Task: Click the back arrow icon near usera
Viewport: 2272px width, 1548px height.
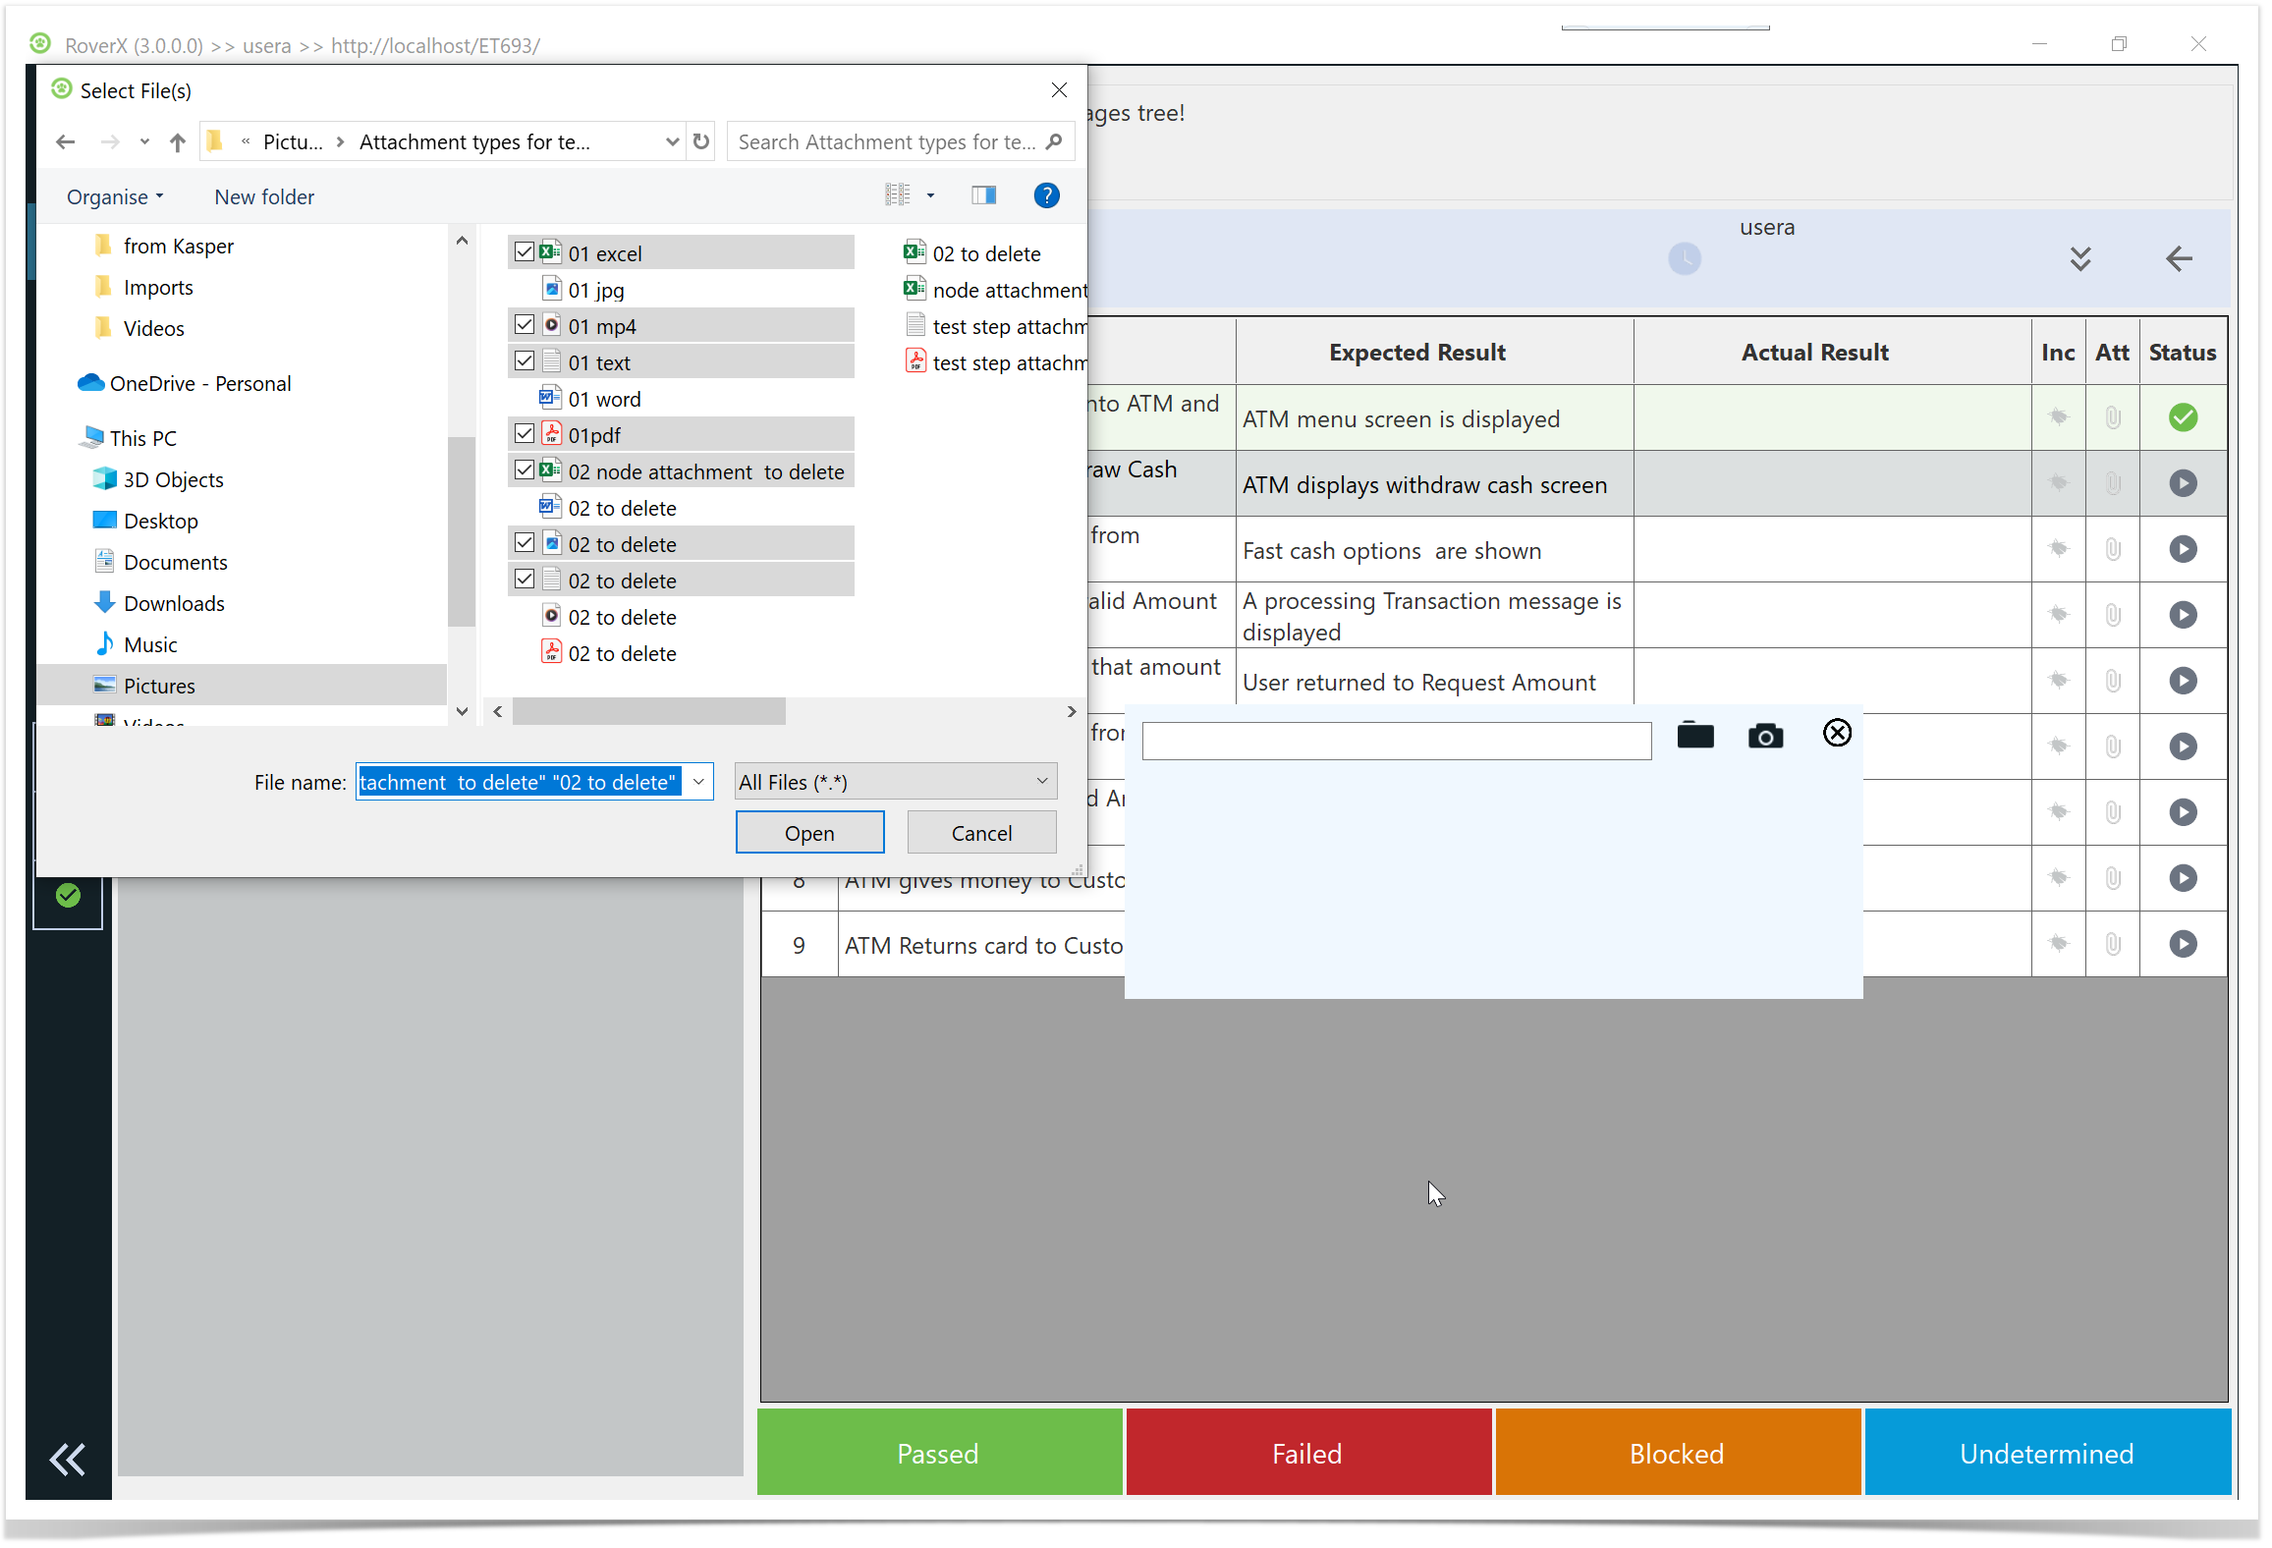Action: point(2178,258)
